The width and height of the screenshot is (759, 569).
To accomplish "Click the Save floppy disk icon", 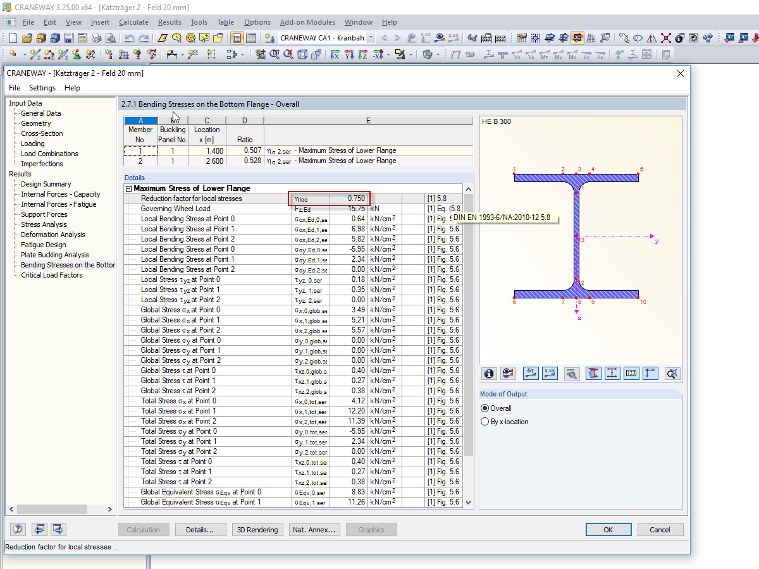I will coord(68,38).
